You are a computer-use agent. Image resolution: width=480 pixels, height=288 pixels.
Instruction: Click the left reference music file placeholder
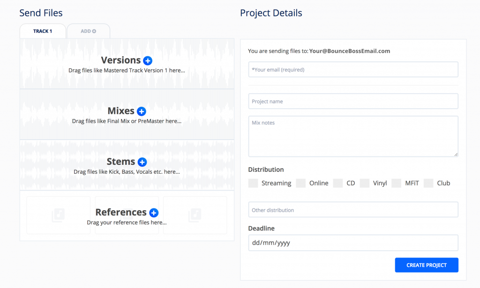[58, 215]
